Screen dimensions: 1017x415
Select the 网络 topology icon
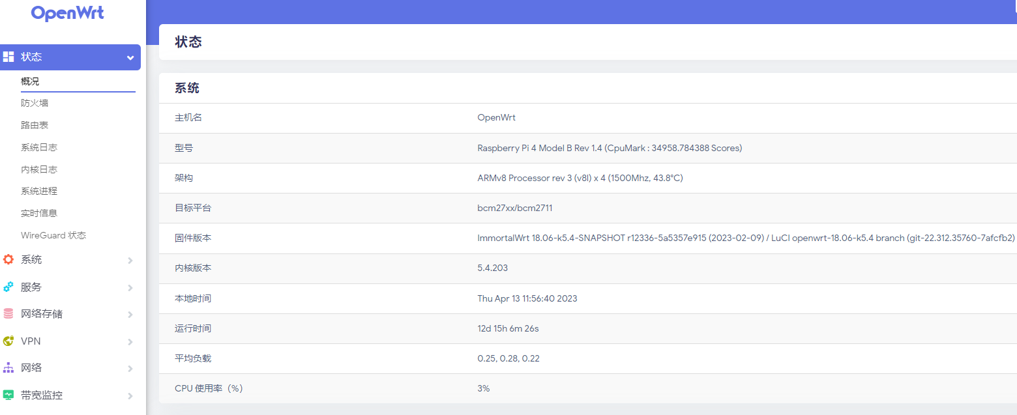point(8,367)
